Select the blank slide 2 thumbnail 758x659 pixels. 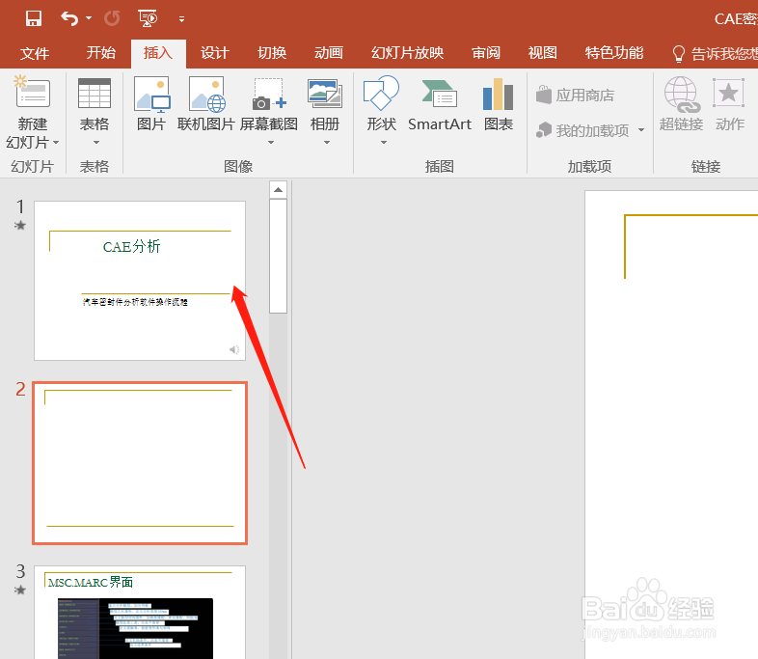140,463
